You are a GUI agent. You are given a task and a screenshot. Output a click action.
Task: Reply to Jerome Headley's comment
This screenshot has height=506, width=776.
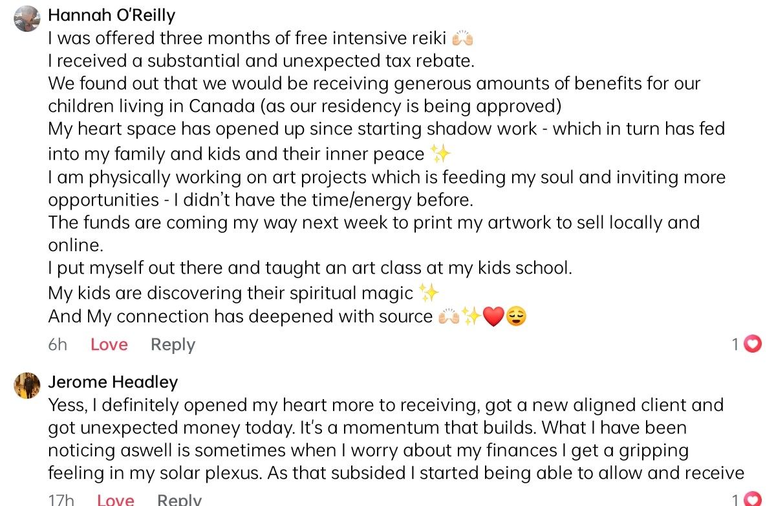179,500
